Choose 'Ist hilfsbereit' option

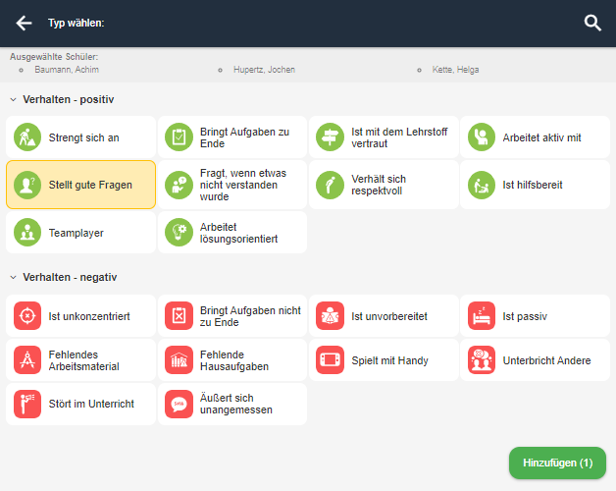535,185
